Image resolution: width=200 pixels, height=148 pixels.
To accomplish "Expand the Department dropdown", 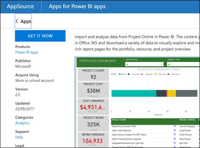I will [x=144, y=64].
